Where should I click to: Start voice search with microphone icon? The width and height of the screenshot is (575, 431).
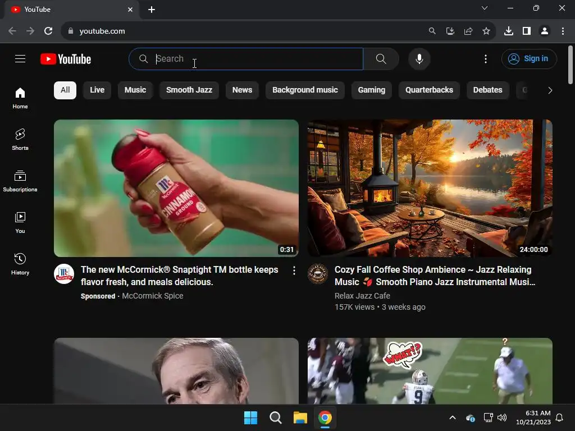(419, 58)
